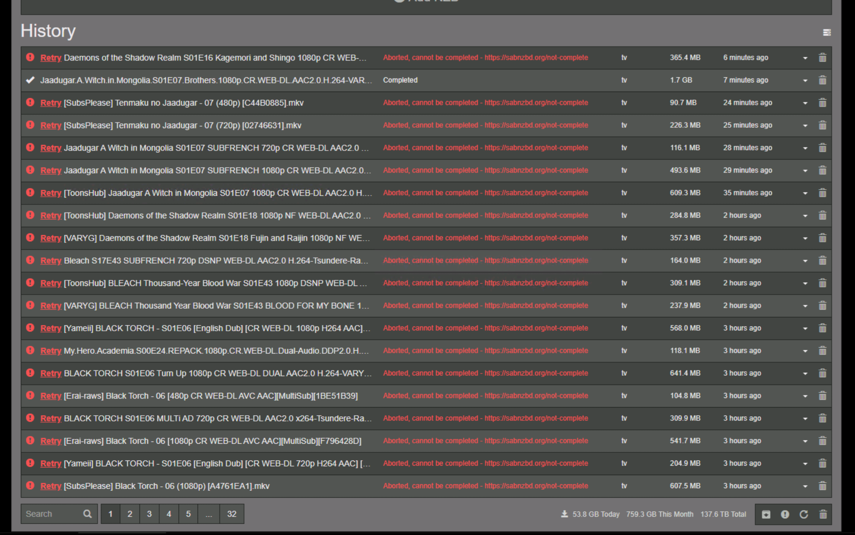Delete the Jaadugar SUBFRENCH 1080p entry

click(x=823, y=171)
